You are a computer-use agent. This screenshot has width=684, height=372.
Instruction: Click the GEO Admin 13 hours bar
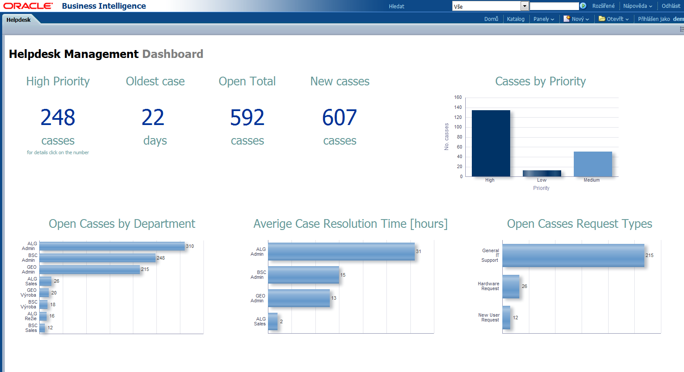click(x=299, y=298)
